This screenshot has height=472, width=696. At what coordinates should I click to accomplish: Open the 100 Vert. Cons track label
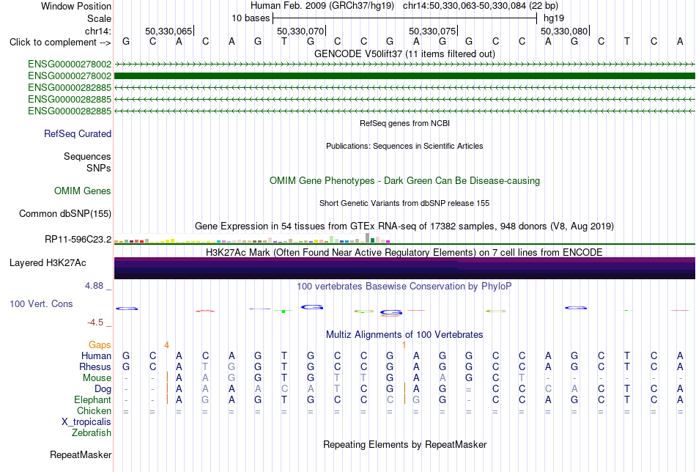[41, 303]
